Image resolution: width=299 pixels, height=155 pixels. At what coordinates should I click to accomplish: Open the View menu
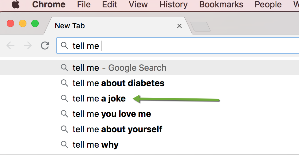tap(138, 4)
